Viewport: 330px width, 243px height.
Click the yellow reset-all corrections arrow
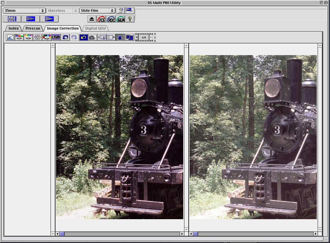[83, 37]
